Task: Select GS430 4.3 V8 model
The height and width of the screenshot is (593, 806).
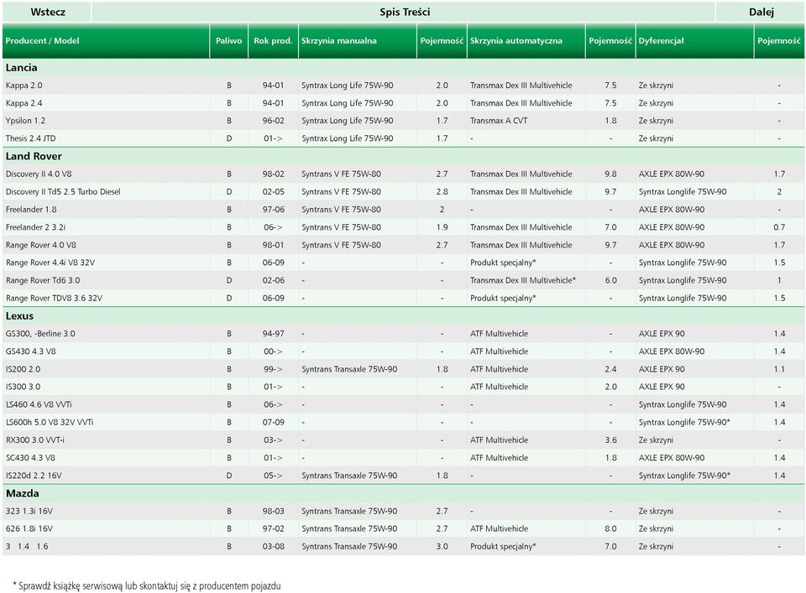Action: pos(31,351)
